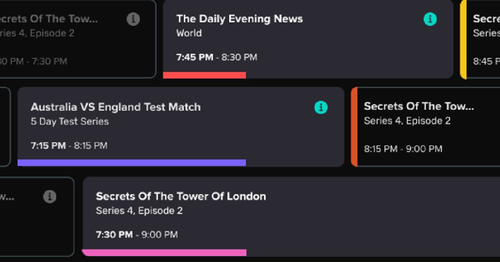Click the red progress bar under the news program
The image size is (500, 262).
tap(204, 75)
